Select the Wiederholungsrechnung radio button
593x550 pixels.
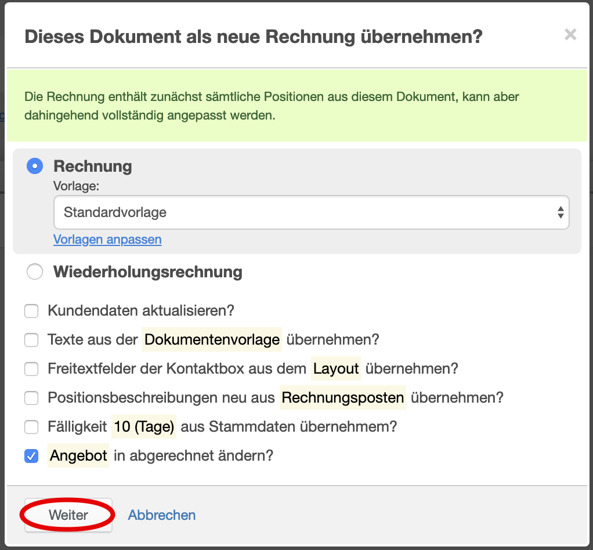click(35, 272)
